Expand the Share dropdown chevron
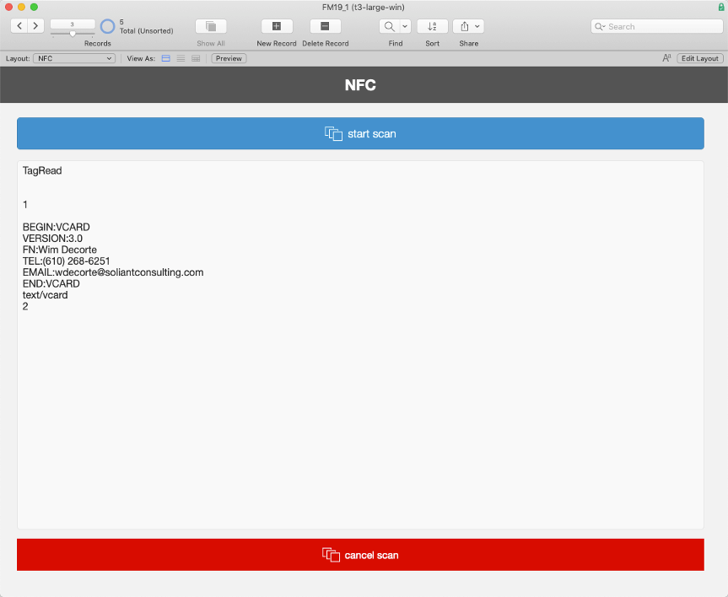 477,26
